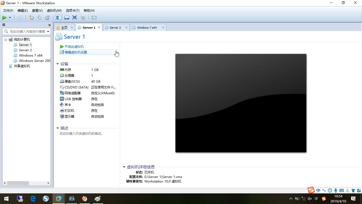Open the library search filter dropdown
Image resolution: width=362 pixels, height=204 pixels.
tap(48, 32)
